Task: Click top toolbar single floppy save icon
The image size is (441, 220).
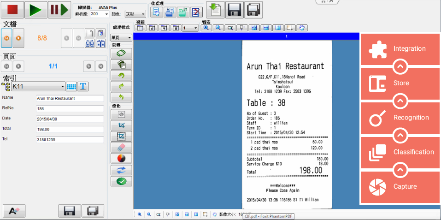Action: point(235,10)
